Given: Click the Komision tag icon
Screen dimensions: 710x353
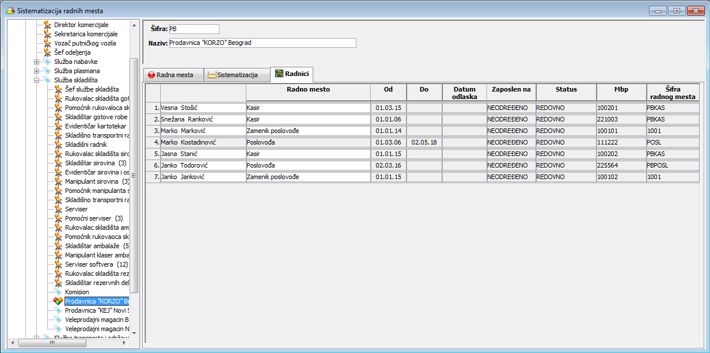Looking at the screenshot, I should point(58,292).
